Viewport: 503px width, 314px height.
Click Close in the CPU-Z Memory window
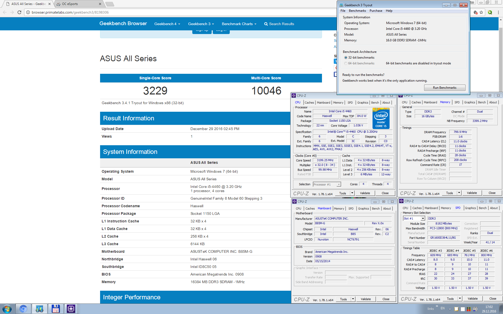492,193
